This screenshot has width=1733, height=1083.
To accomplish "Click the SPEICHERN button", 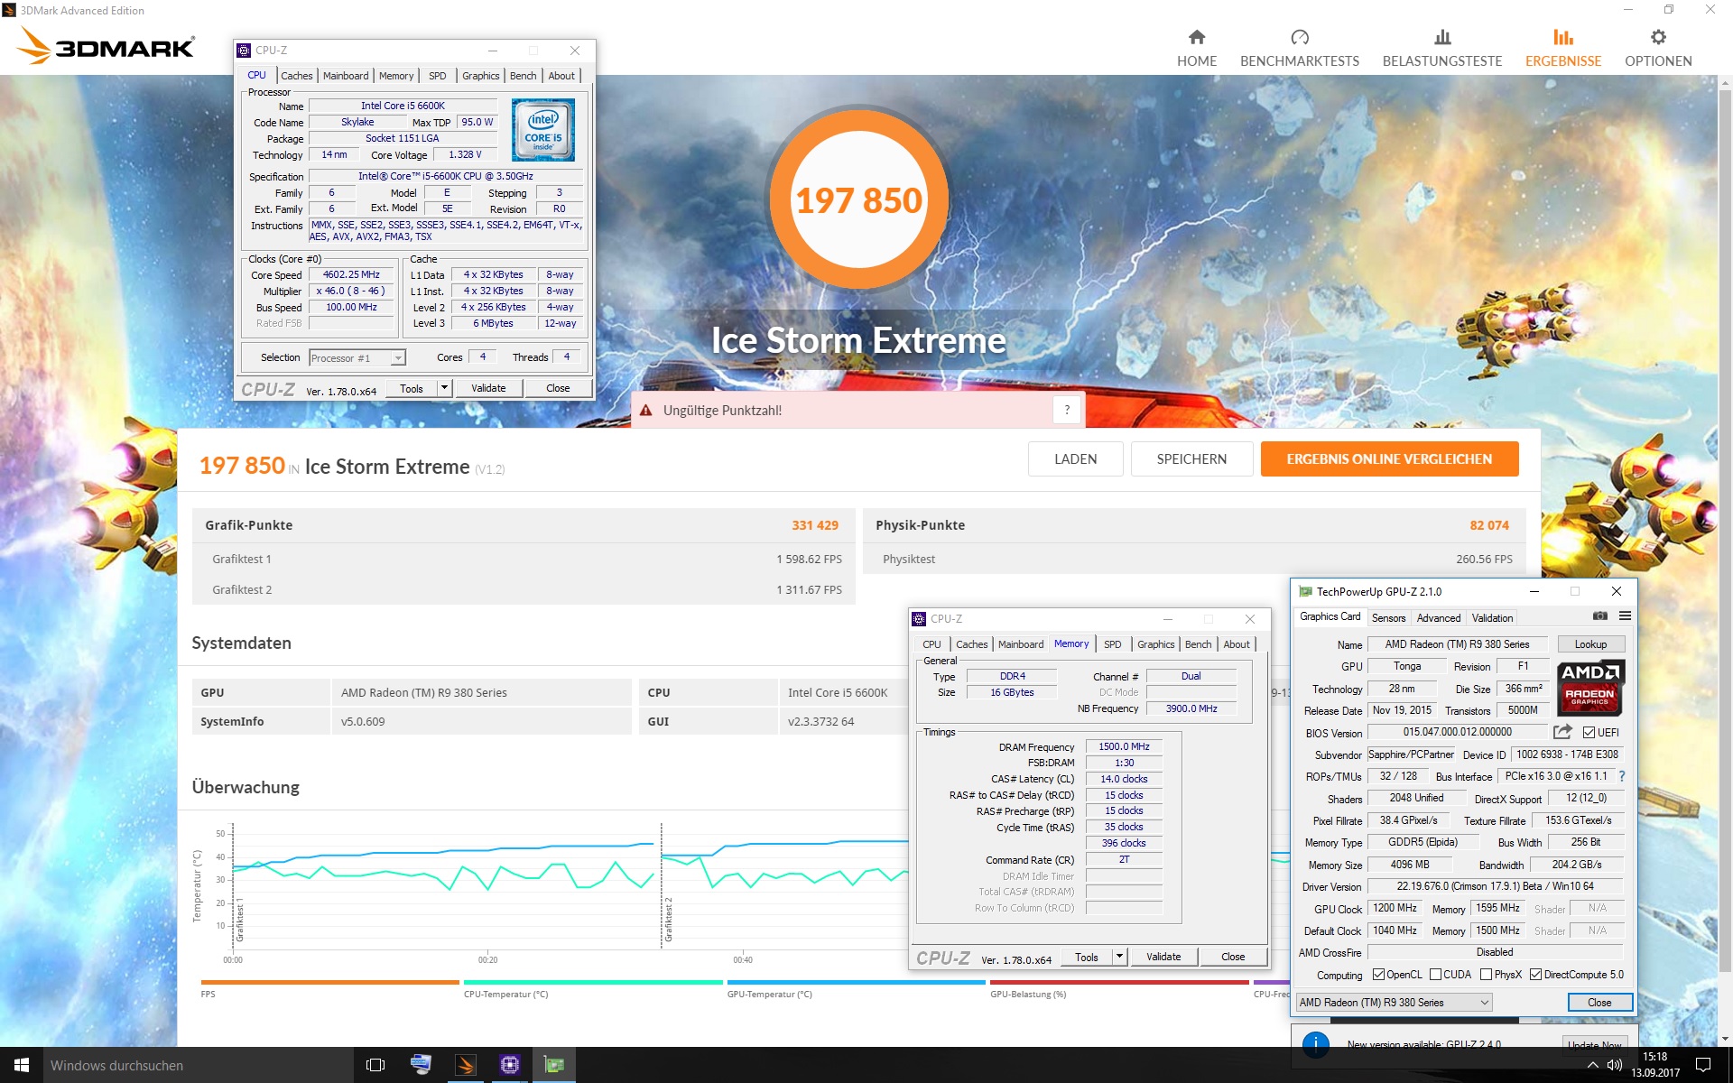I will click(x=1191, y=458).
